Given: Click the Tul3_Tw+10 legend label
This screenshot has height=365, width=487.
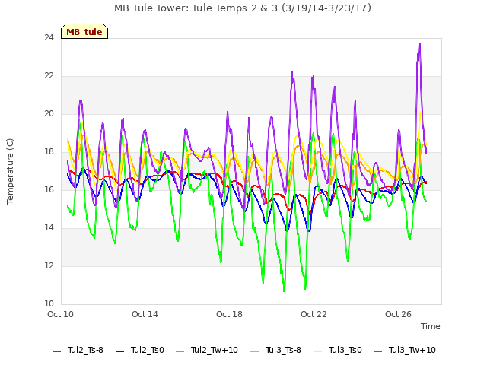Looking at the screenshot, I should tap(412, 350).
